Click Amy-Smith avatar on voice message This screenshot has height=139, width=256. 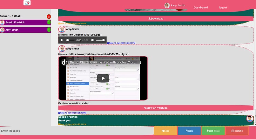[62, 30]
